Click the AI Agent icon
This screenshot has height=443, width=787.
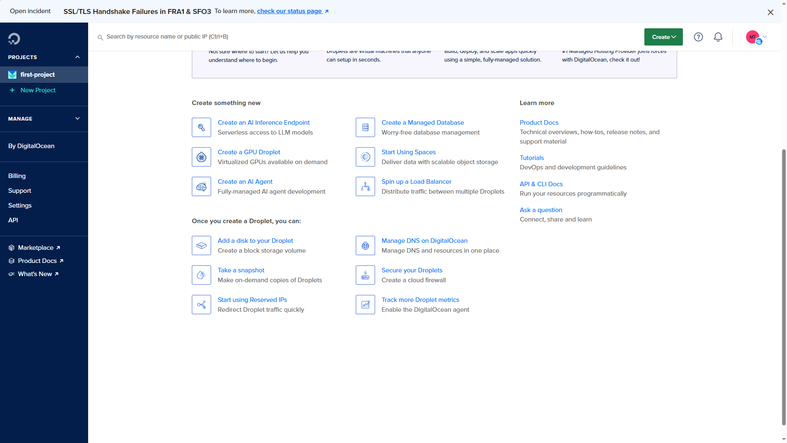click(201, 187)
